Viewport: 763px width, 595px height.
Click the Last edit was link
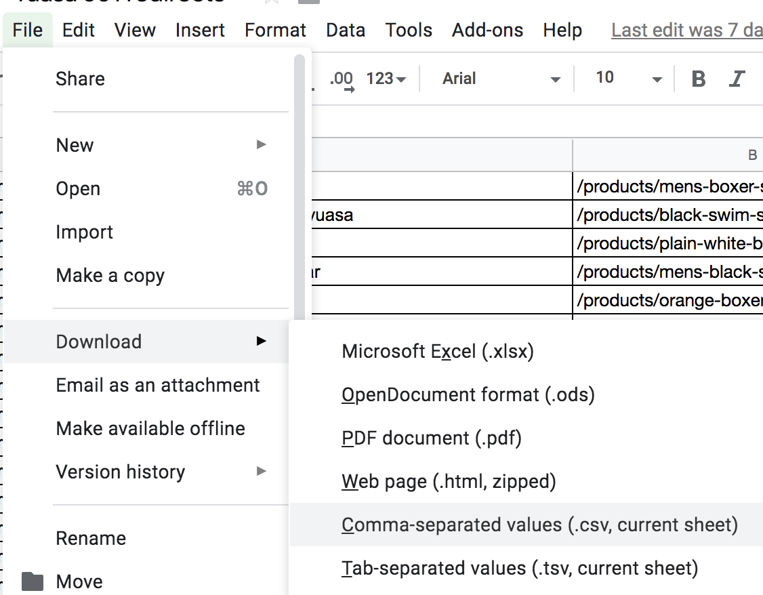pyautogui.click(x=686, y=30)
